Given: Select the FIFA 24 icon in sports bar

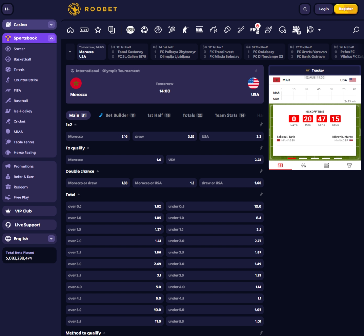Looking at the screenshot, I should coord(255,29).
